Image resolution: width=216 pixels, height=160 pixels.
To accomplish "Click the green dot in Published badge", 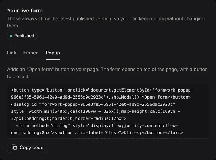I will point(11,36).
